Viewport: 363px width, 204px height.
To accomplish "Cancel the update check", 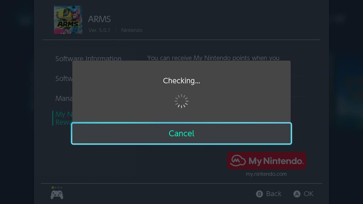I will point(181,133).
